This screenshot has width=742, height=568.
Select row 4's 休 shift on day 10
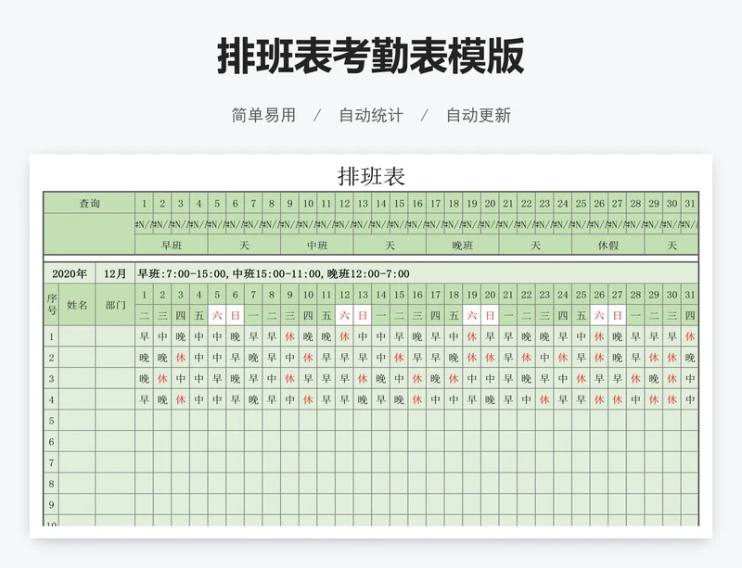[x=308, y=399]
